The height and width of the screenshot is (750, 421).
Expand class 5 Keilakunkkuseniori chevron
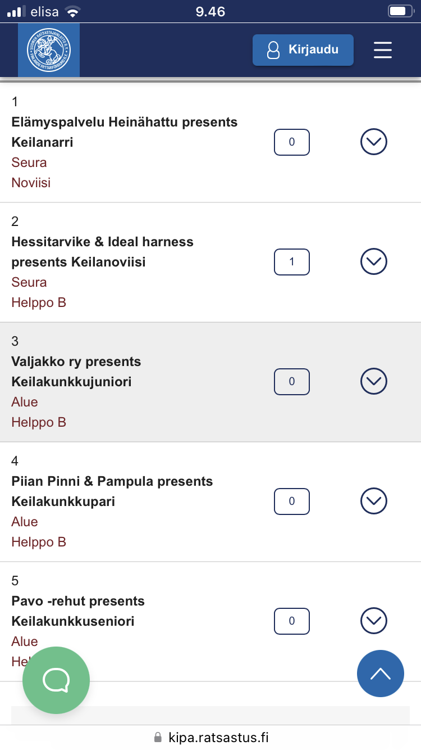click(x=374, y=621)
